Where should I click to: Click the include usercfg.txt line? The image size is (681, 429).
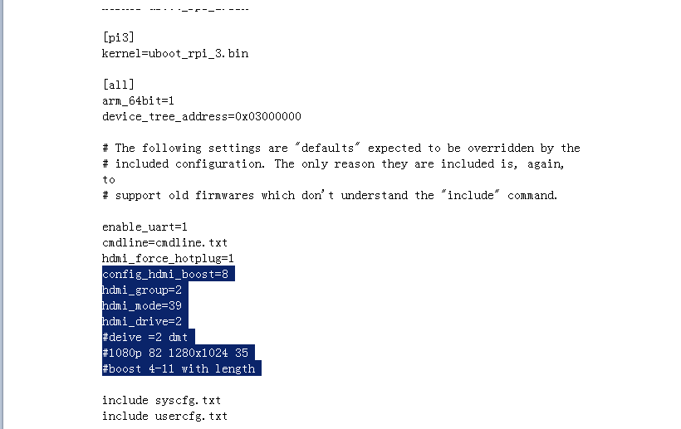(x=164, y=416)
